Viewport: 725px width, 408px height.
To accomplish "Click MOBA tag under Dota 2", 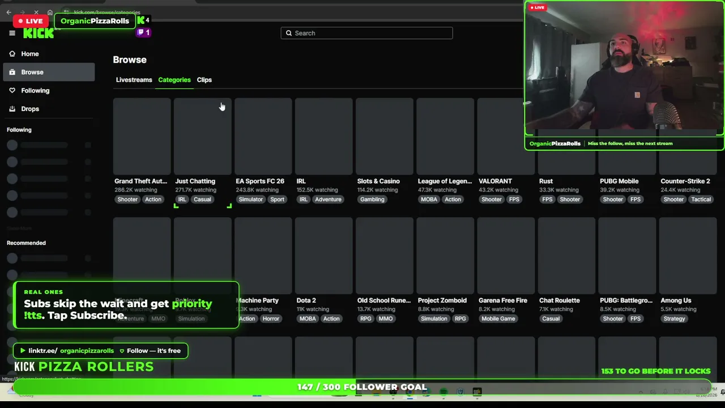I will pos(308,318).
